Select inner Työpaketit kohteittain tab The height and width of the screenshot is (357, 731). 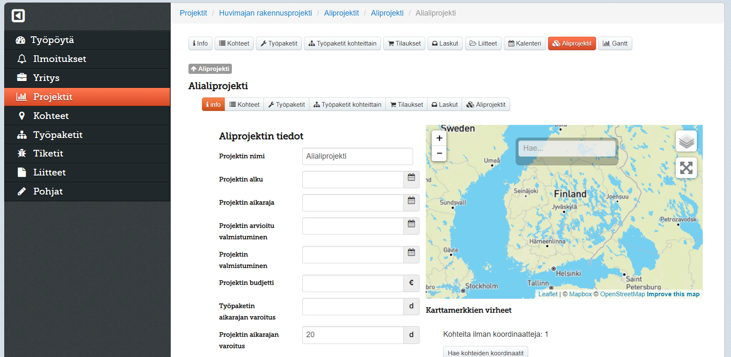coord(347,105)
